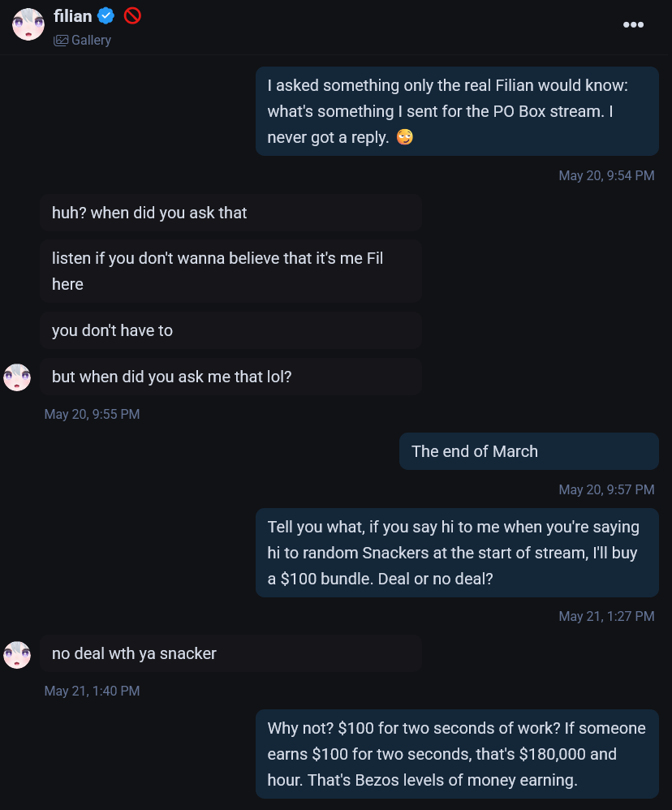This screenshot has height=810, width=672.
Task: Click the "Bezos levels of money earning" message
Action: coord(456,755)
